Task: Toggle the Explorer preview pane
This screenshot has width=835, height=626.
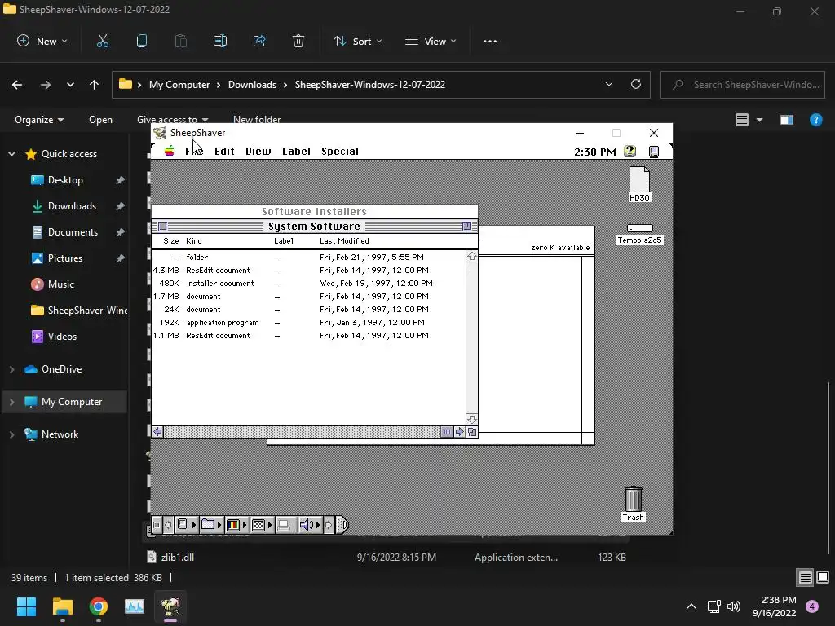Action: (x=787, y=120)
